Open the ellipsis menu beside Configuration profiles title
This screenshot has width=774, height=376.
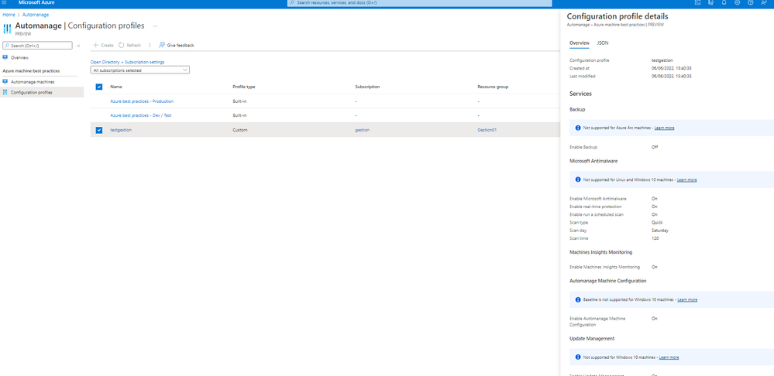click(x=155, y=26)
